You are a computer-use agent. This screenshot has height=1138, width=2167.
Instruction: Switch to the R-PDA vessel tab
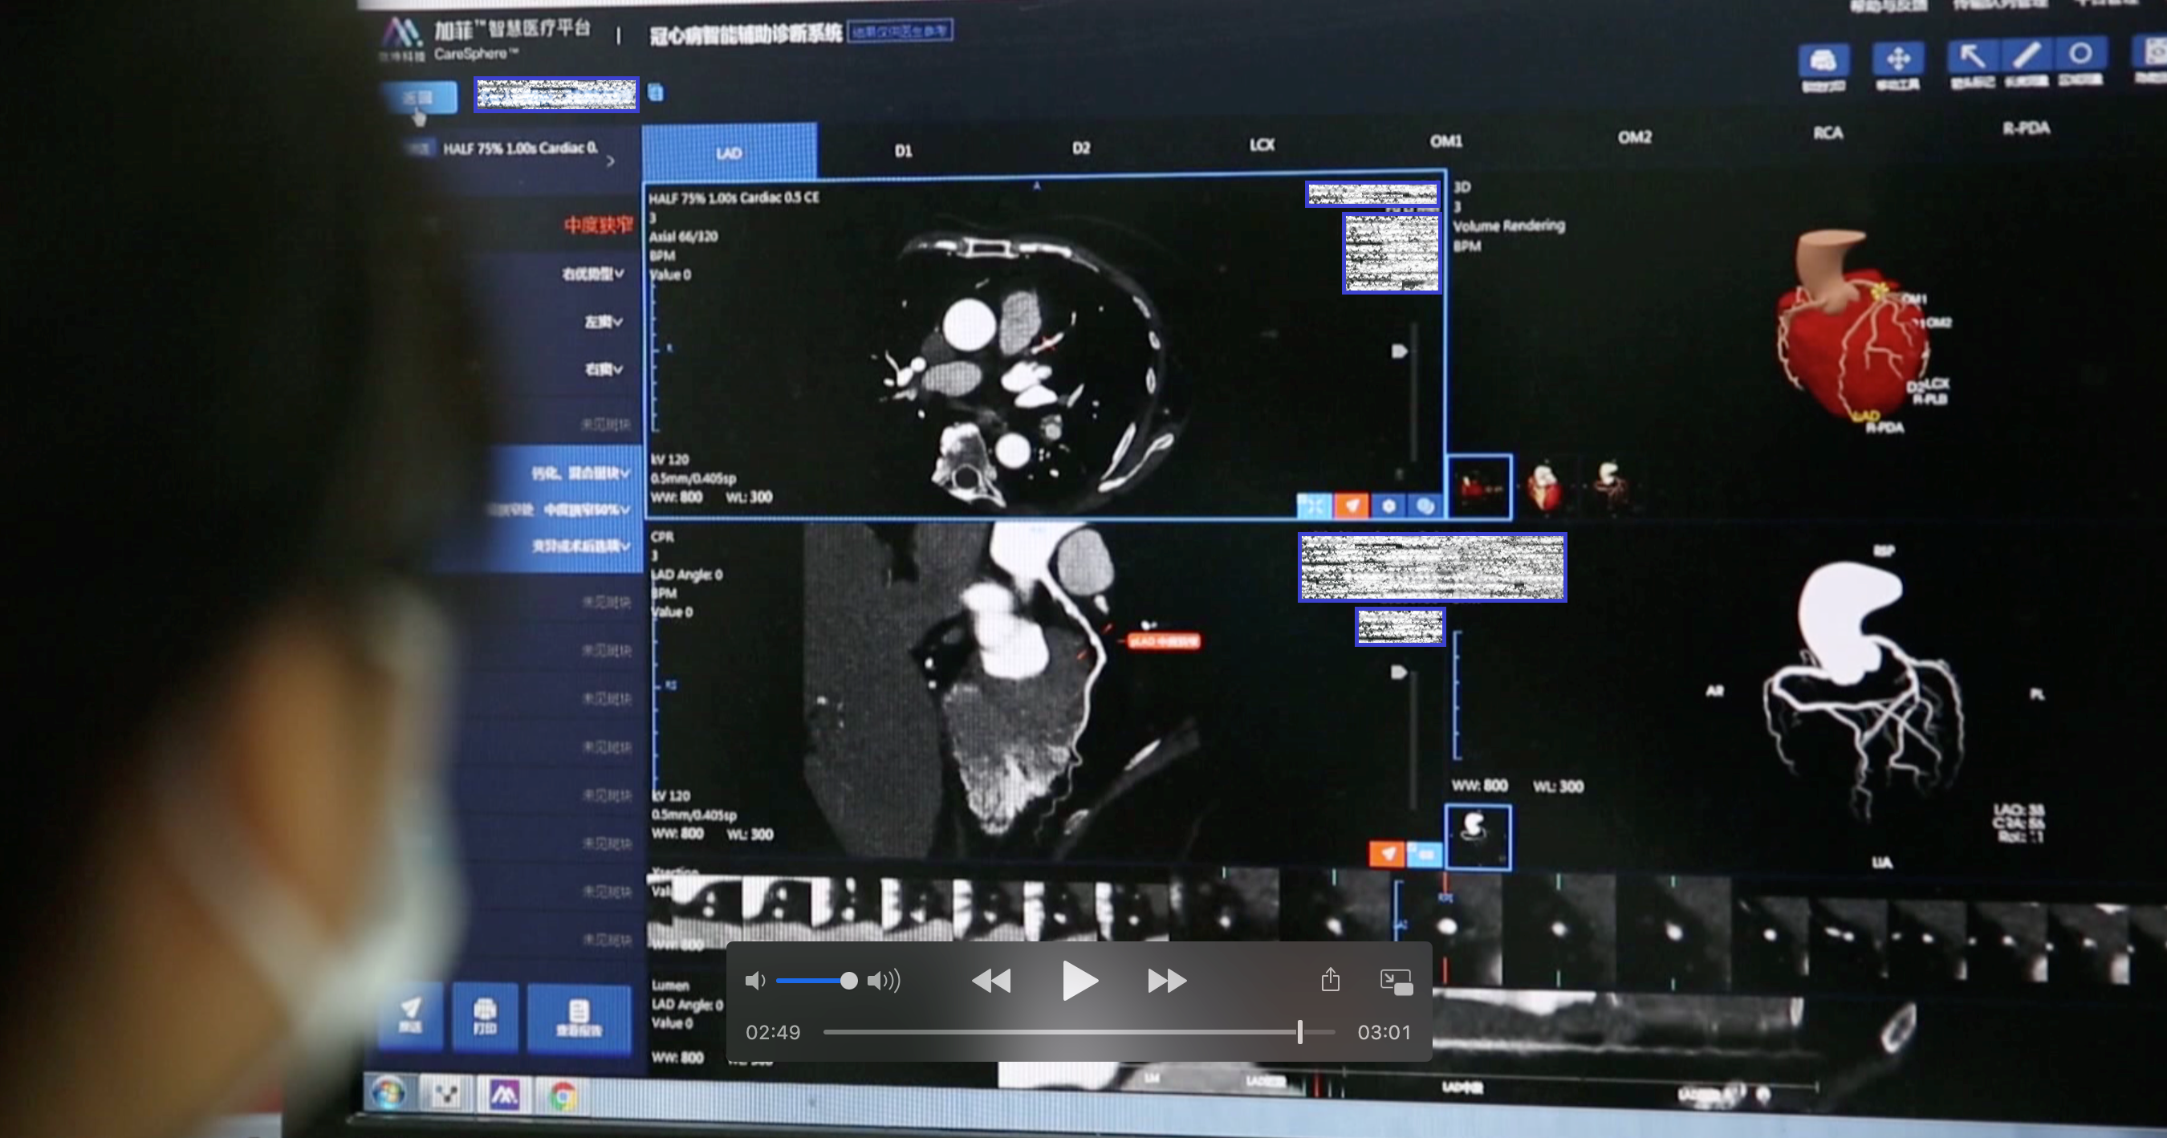click(x=2026, y=128)
